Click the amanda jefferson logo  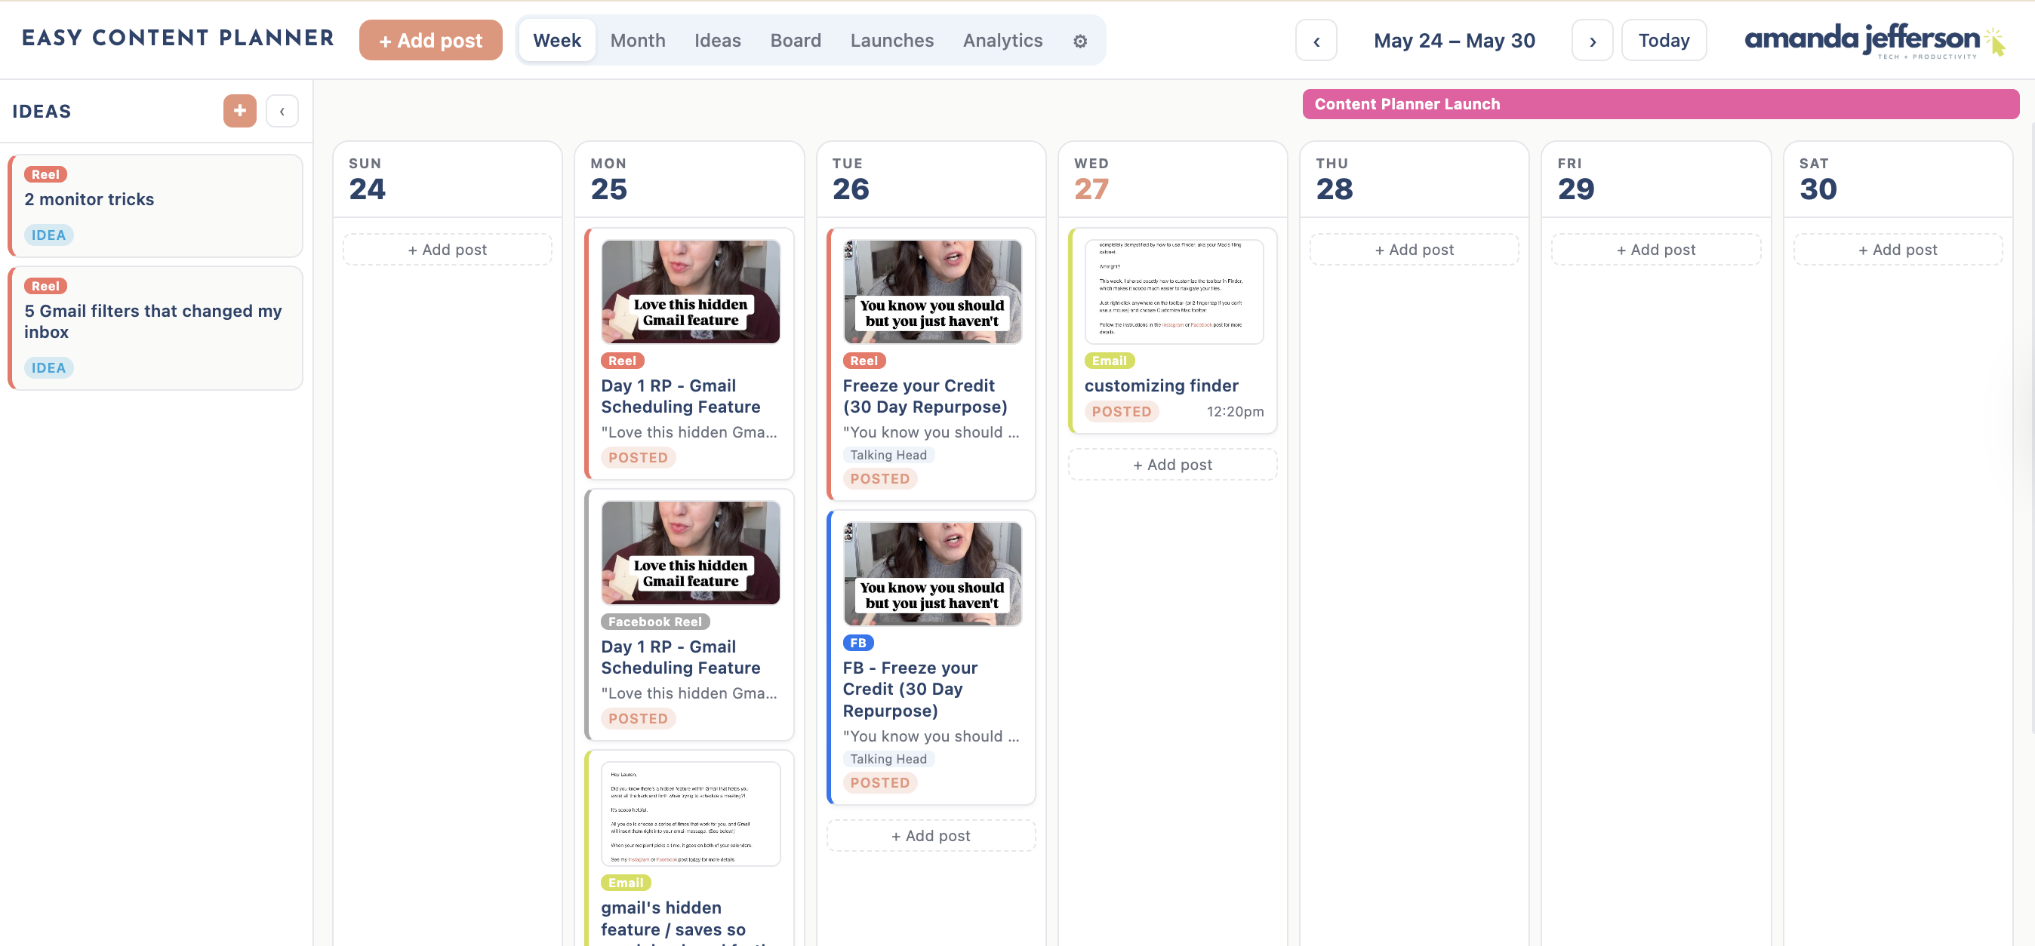click(x=1875, y=39)
